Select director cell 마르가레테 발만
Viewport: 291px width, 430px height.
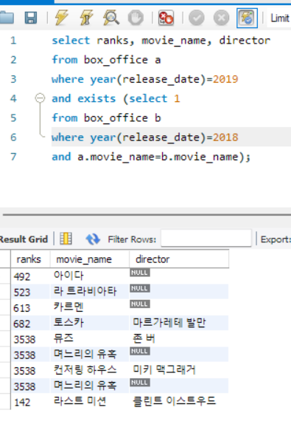coord(179,323)
